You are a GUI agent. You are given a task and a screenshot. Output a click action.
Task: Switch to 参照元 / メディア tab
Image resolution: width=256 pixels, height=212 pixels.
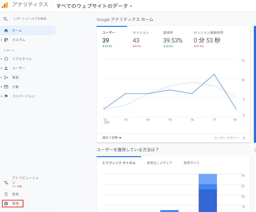(x=159, y=163)
